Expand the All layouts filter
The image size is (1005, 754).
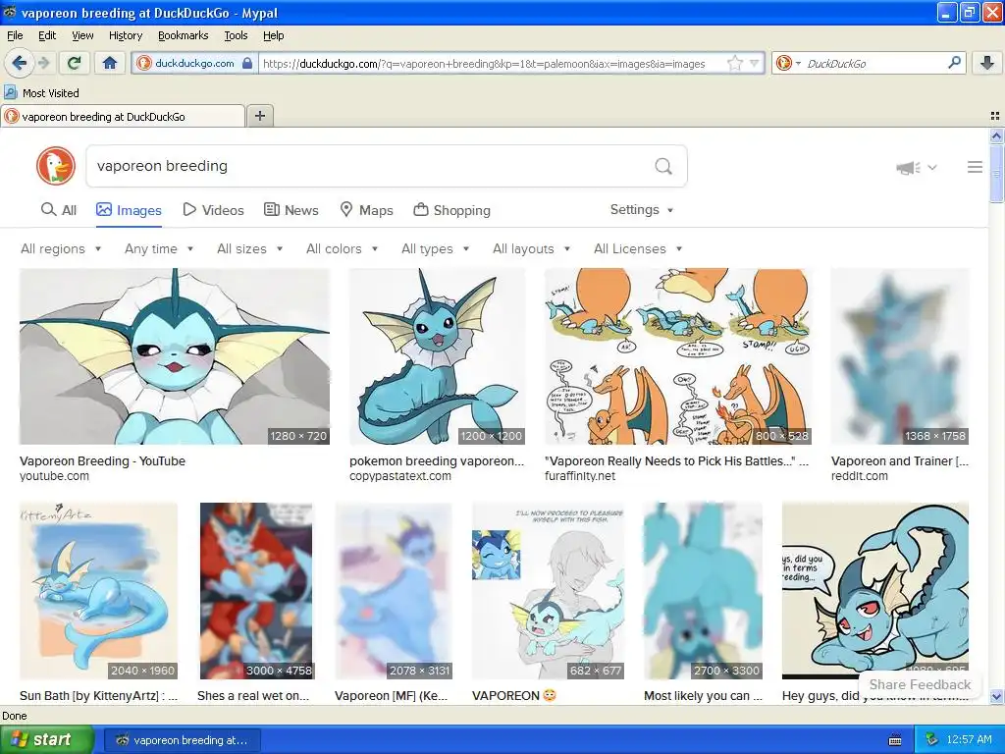point(531,248)
